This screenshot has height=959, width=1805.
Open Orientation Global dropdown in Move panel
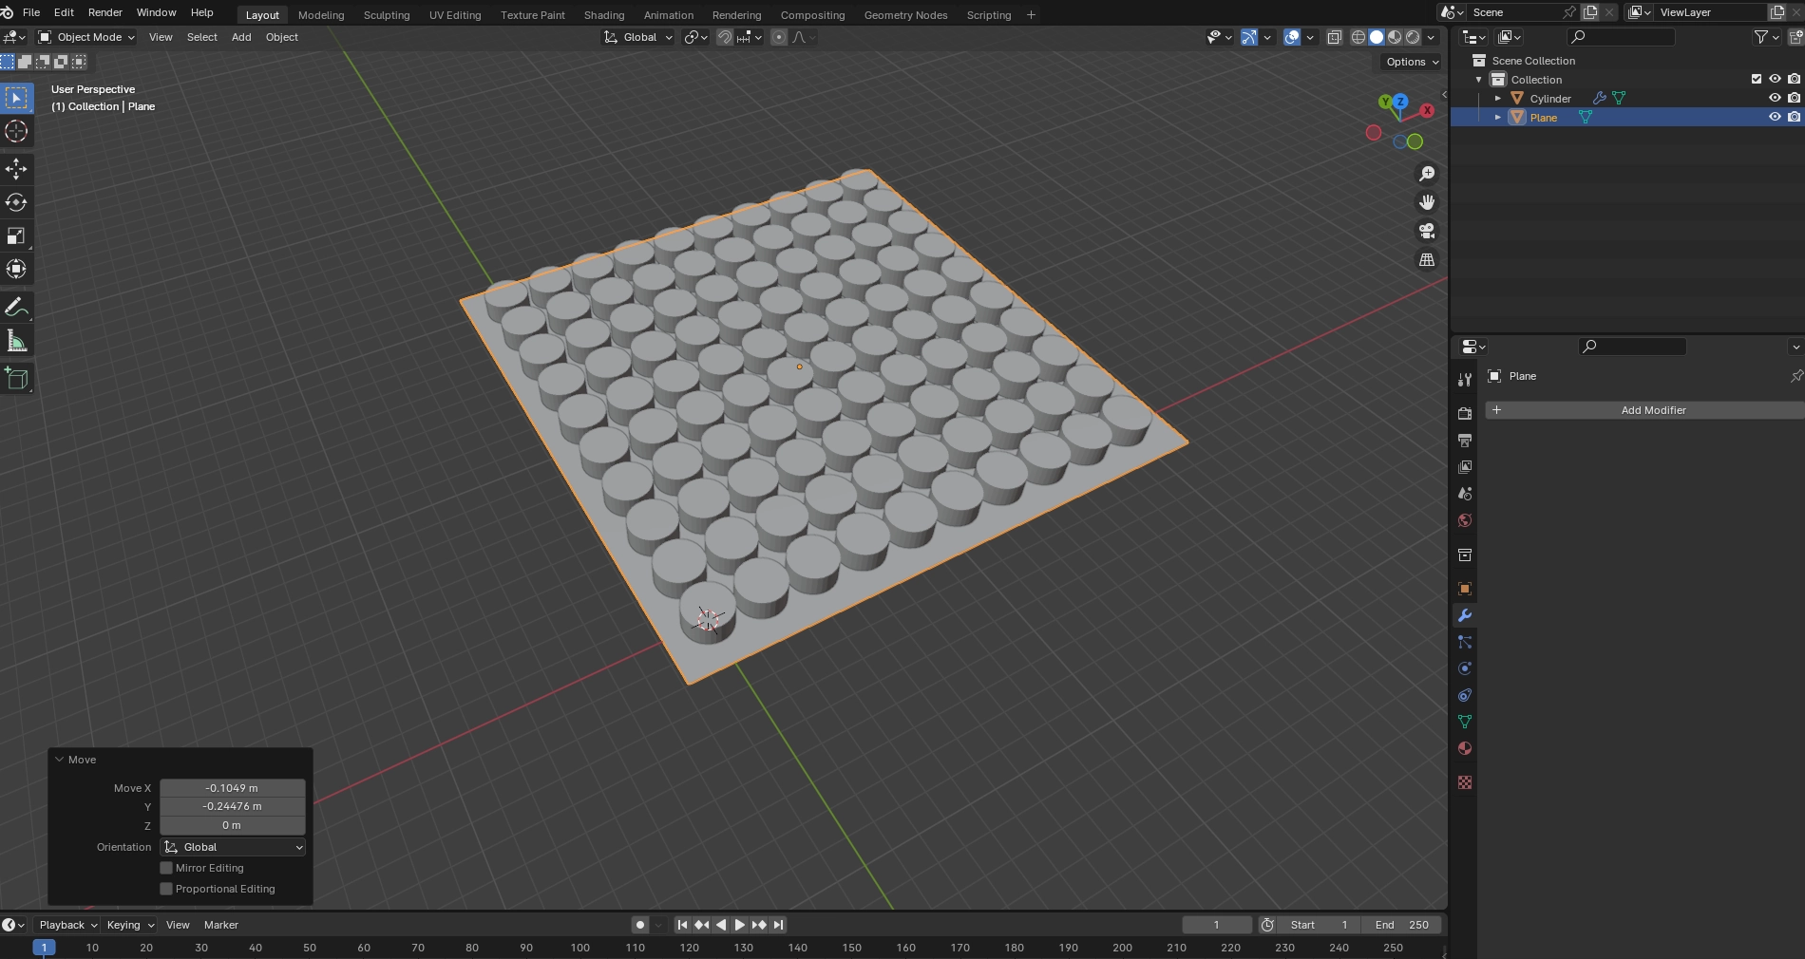(233, 847)
